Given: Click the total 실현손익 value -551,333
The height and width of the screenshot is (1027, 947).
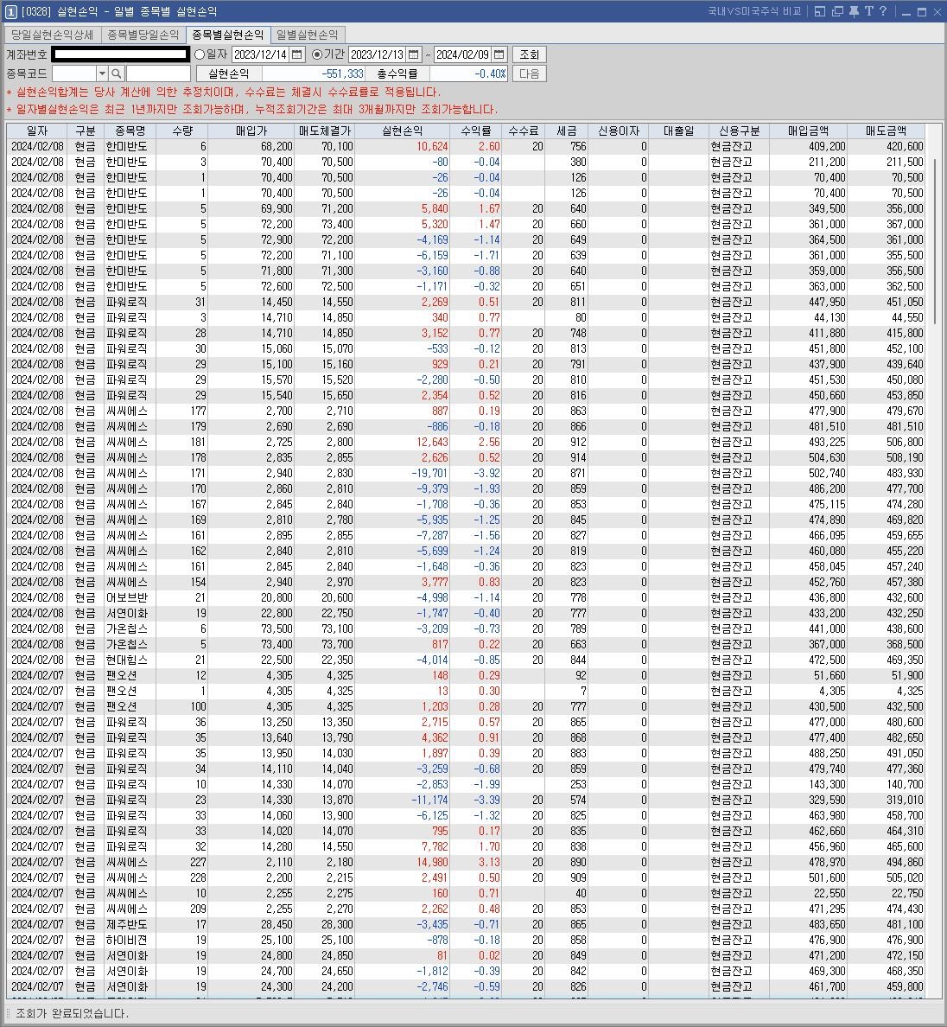Looking at the screenshot, I should [342, 74].
